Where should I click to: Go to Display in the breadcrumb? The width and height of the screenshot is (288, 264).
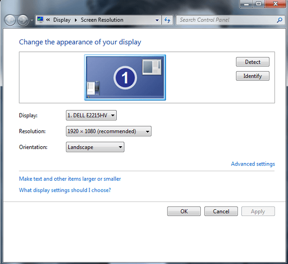click(61, 20)
